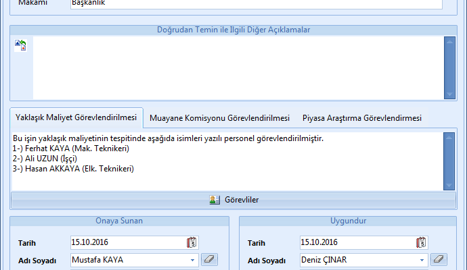Clear Deniz ÇINAR with the eraser button

(439, 259)
